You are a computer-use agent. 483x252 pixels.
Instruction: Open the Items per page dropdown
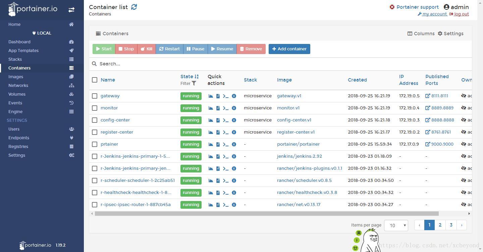coord(396,225)
